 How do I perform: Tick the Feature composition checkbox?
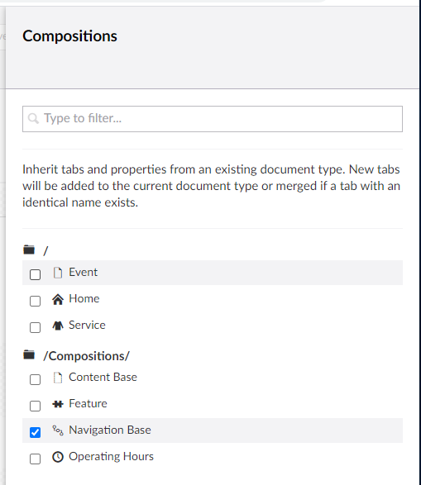pos(35,406)
